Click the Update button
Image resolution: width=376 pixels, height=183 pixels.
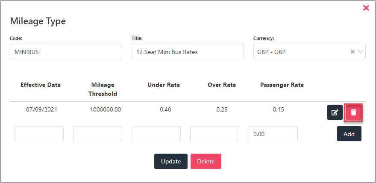coord(171,161)
